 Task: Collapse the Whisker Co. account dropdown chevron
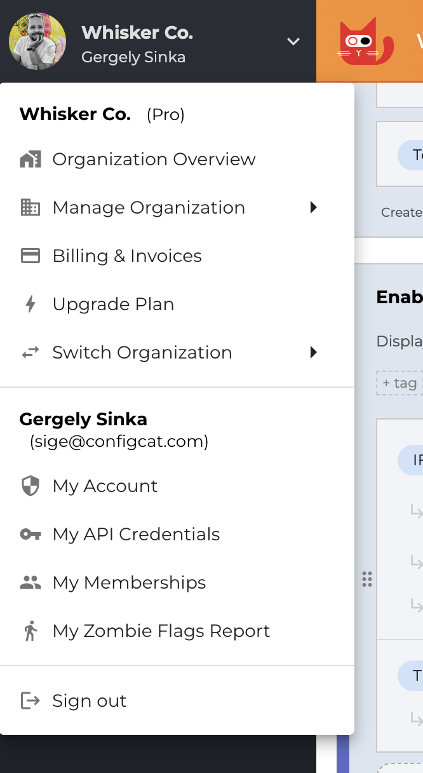click(293, 41)
